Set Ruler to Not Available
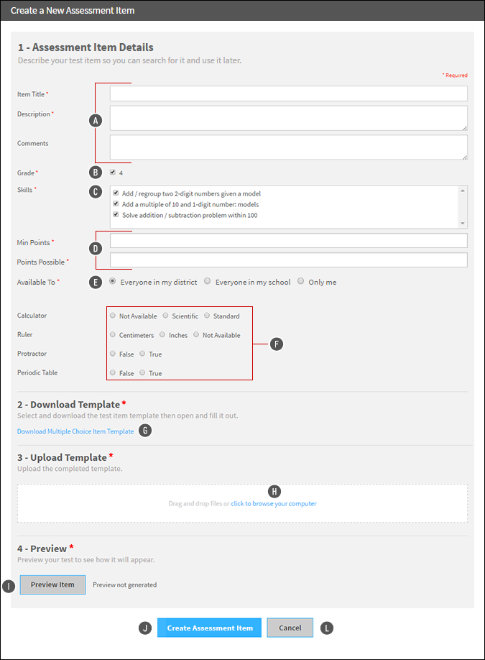The height and width of the screenshot is (660, 485). point(196,334)
